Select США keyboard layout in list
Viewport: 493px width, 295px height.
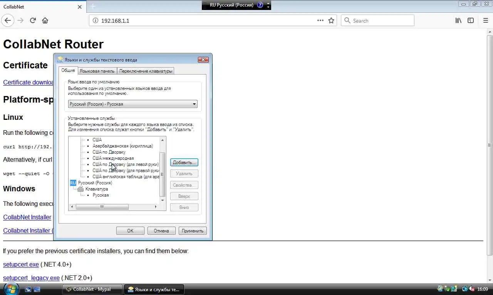pyautogui.click(x=97, y=140)
